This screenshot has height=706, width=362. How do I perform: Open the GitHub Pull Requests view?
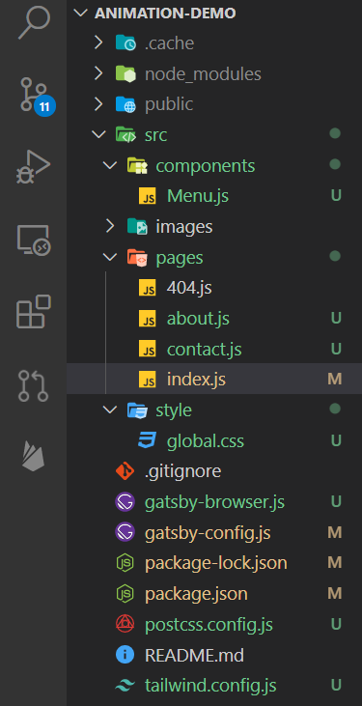point(34,385)
